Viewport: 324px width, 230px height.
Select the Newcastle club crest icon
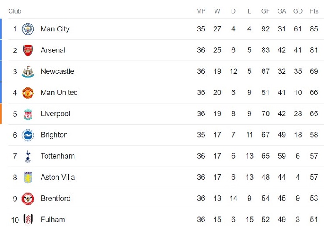pos(28,72)
